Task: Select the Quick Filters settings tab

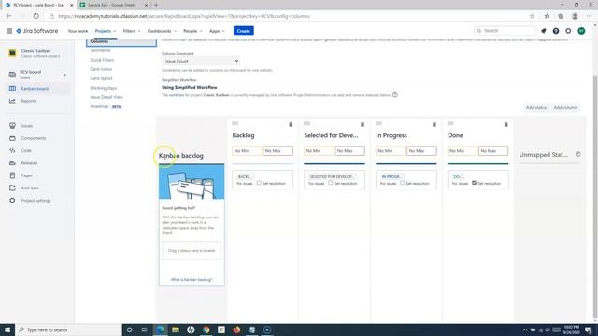Action: pyautogui.click(x=102, y=60)
